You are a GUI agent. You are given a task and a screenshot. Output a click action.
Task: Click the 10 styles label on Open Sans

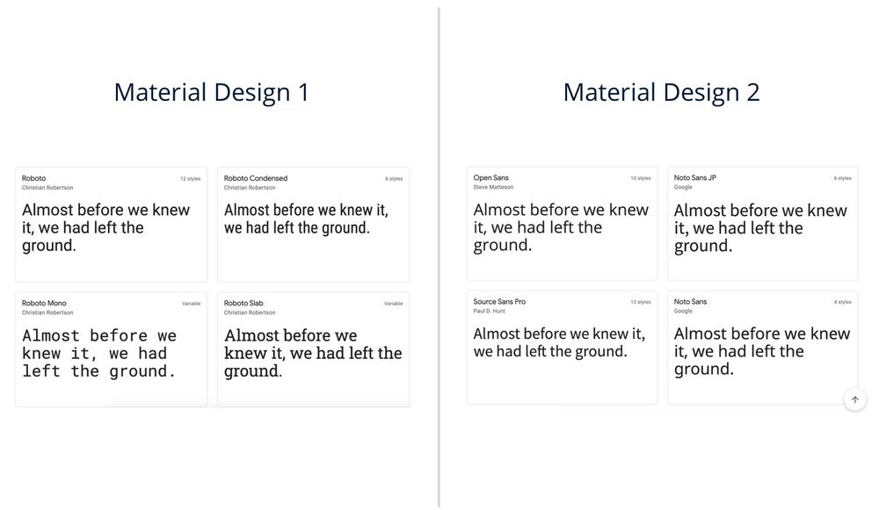pos(640,178)
